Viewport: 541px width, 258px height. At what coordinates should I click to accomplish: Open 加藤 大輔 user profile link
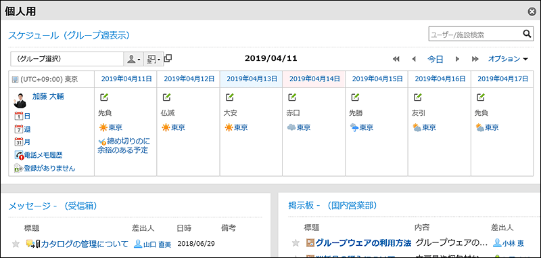coord(48,97)
